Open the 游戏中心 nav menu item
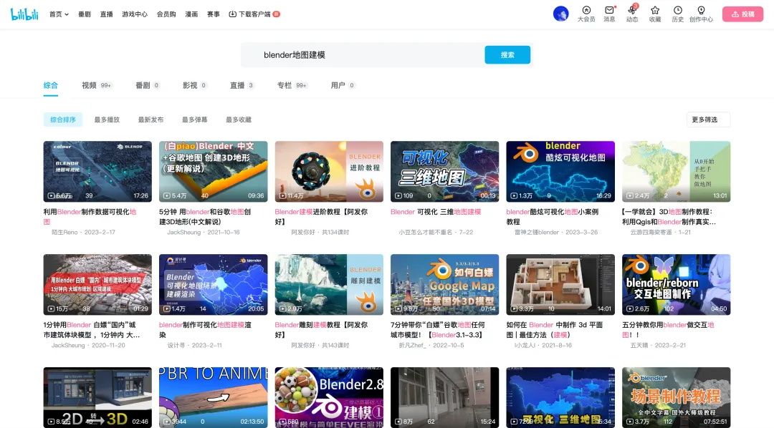The width and height of the screenshot is (774, 428). pyautogui.click(x=135, y=14)
